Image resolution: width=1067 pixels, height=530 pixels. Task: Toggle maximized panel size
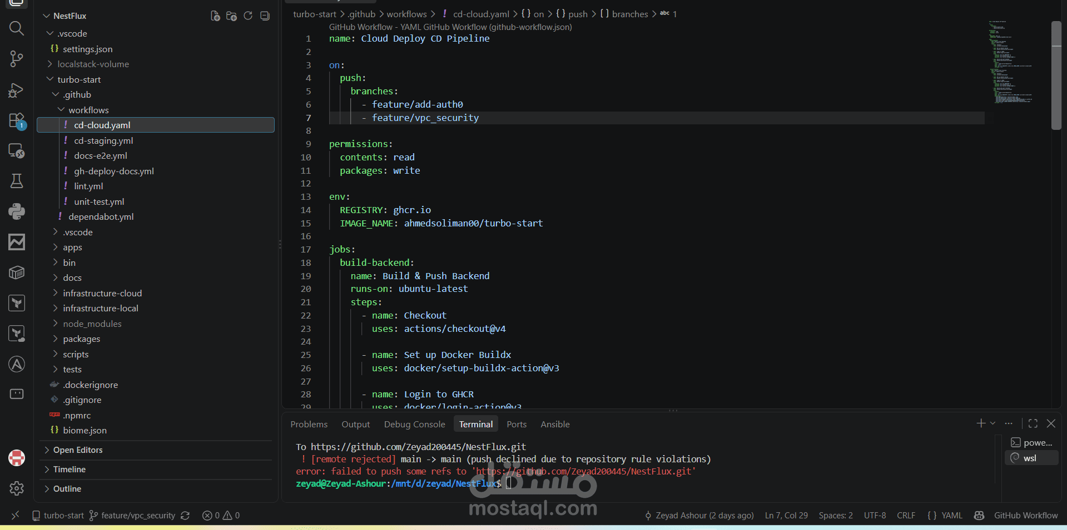1033,423
